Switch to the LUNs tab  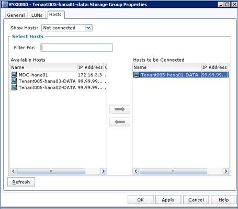click(x=37, y=15)
